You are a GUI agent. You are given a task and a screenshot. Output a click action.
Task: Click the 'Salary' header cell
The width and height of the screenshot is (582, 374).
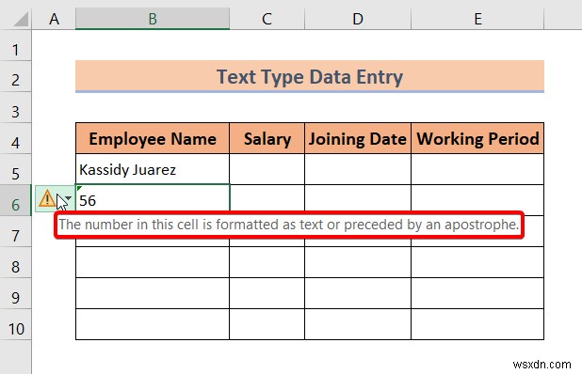click(x=267, y=138)
